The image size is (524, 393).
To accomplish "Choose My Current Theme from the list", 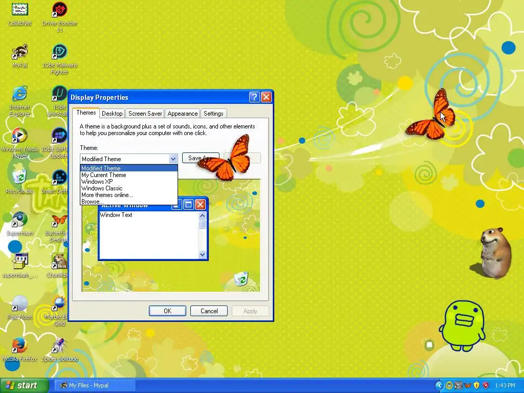I will (x=128, y=175).
